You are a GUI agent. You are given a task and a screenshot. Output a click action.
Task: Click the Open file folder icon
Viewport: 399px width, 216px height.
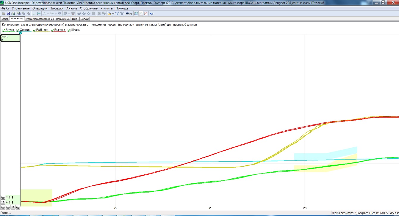pyautogui.click(x=4, y=13)
